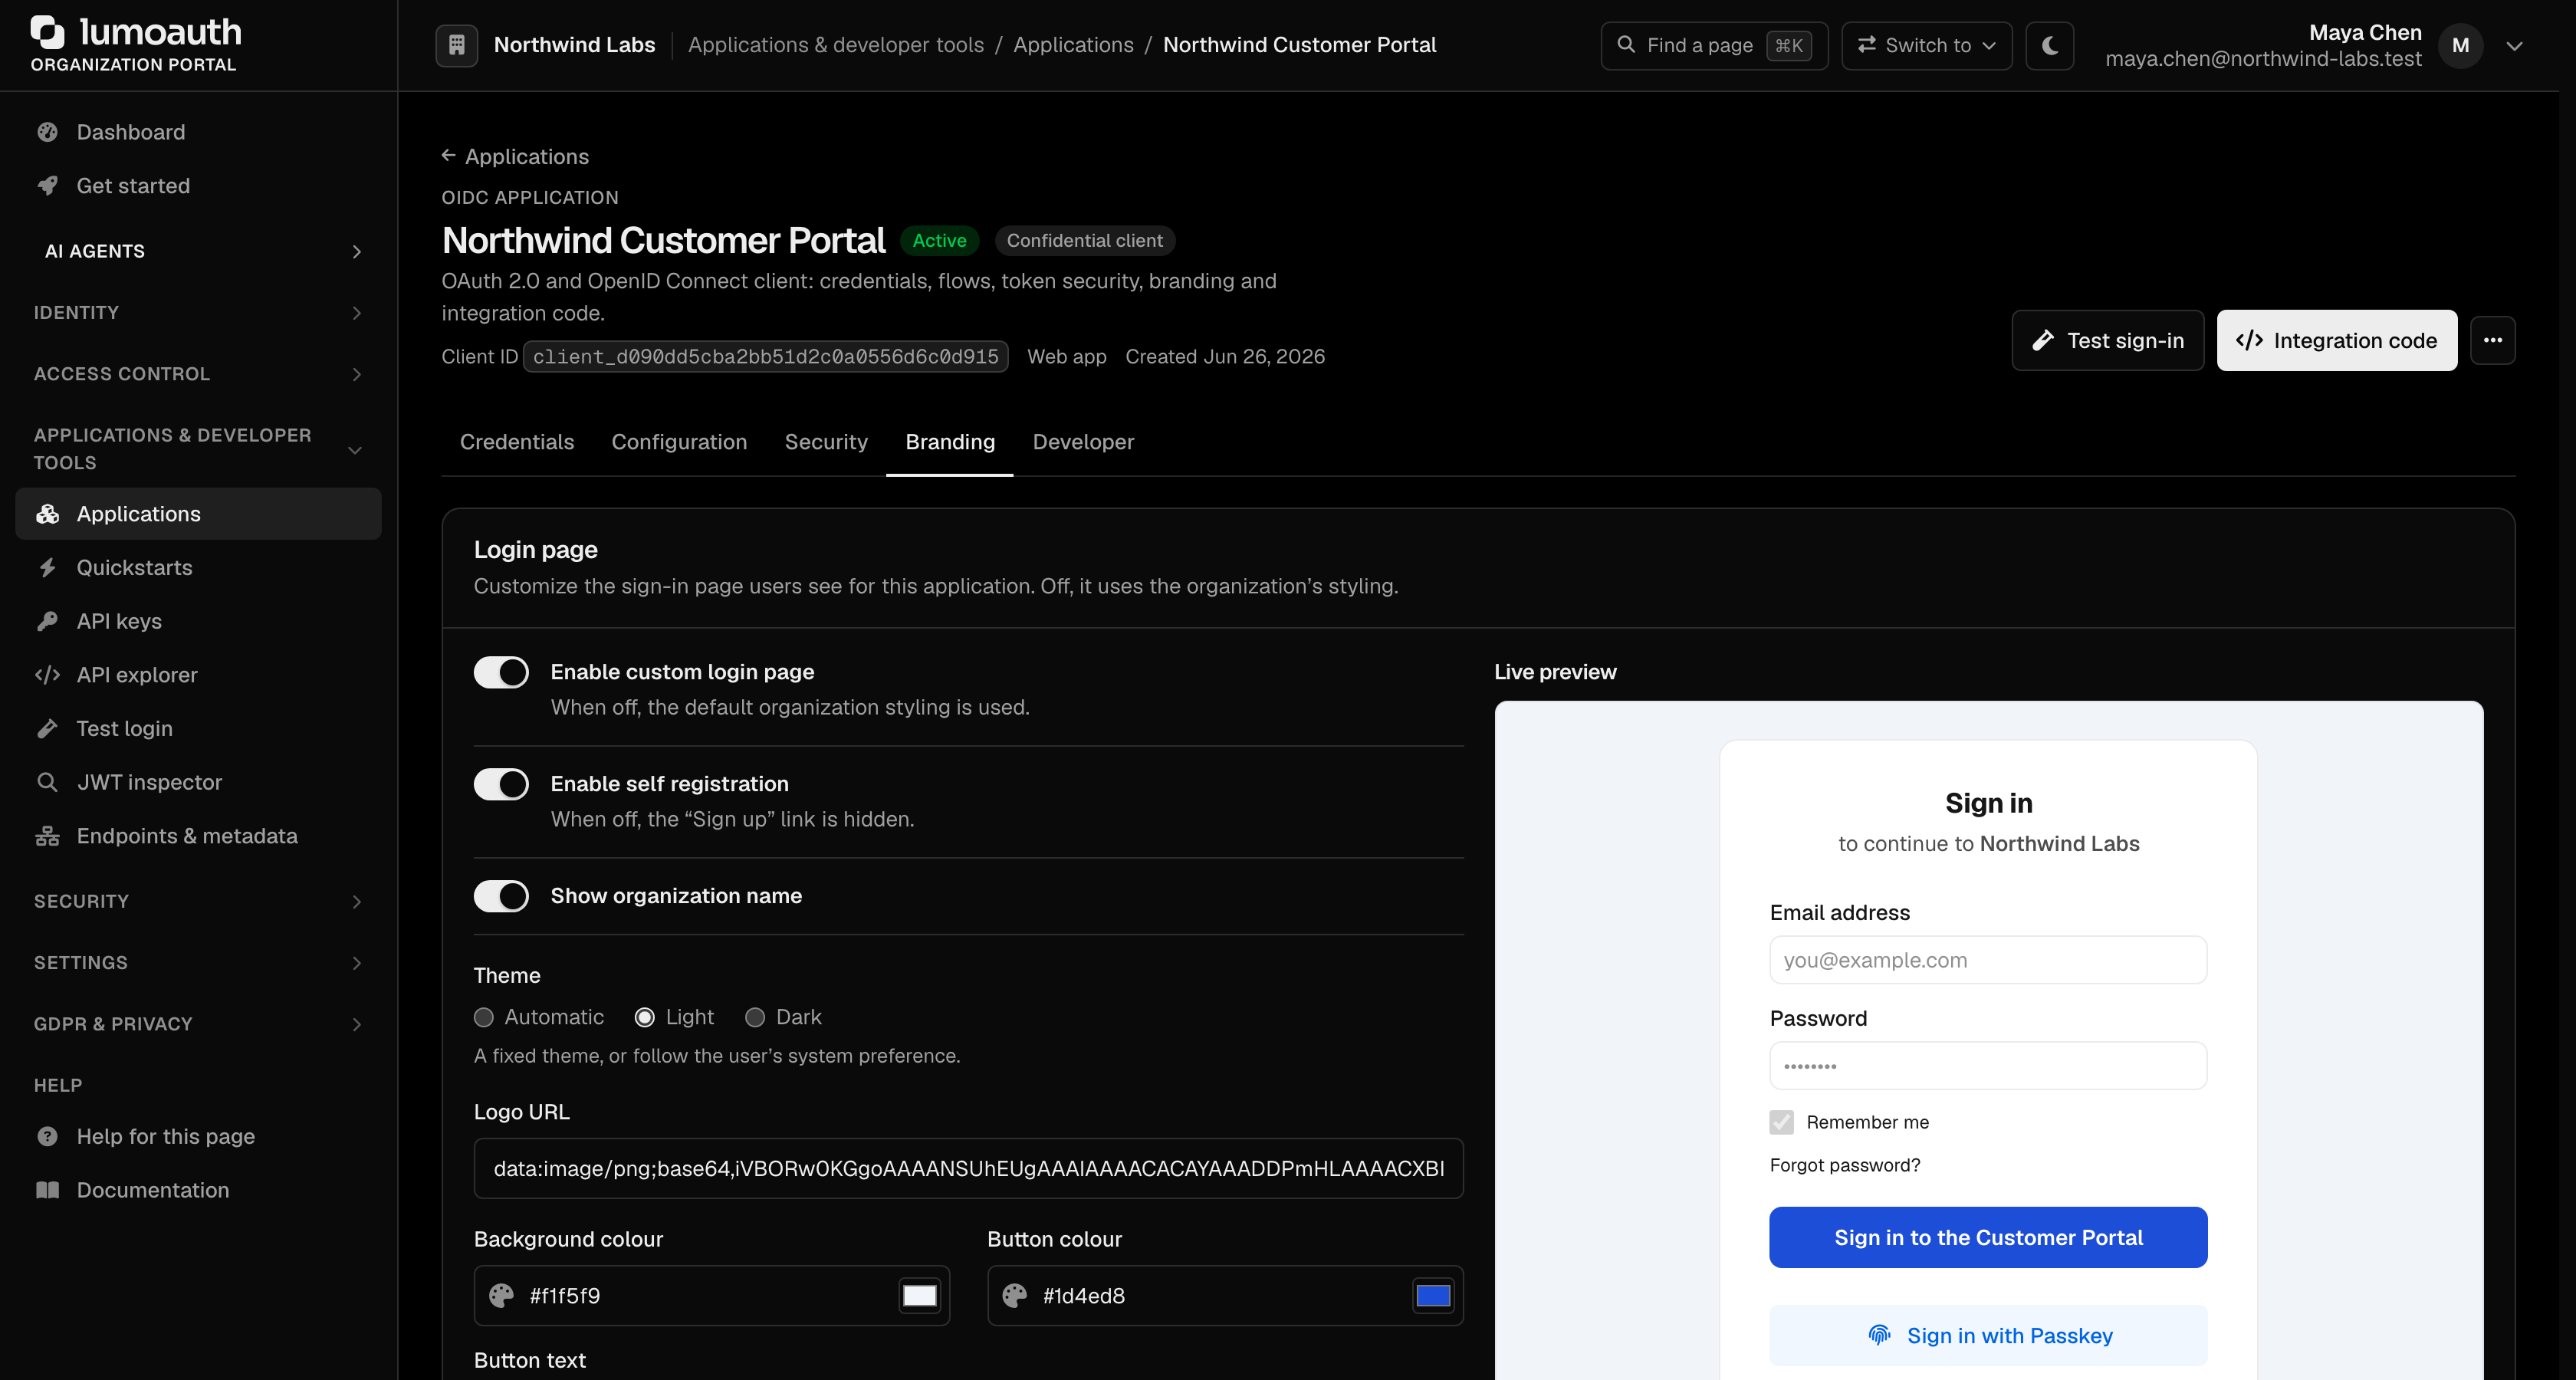
Task: Click the palette icon in Button colour
Action: [x=1014, y=1296]
